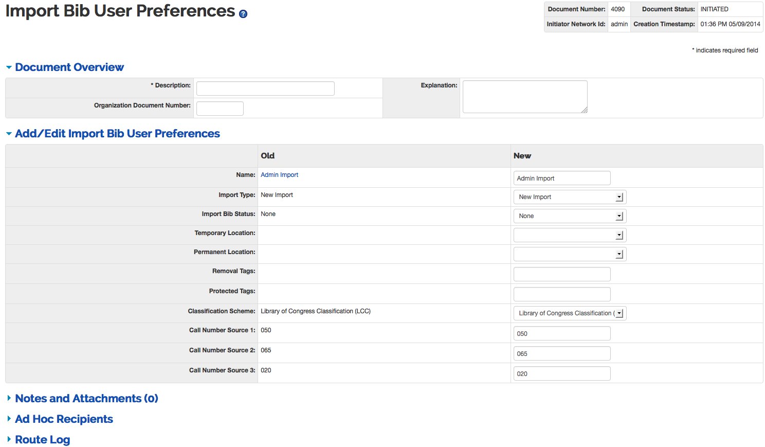
Task: Edit the Call Number Source 1 field
Action: [562, 333]
